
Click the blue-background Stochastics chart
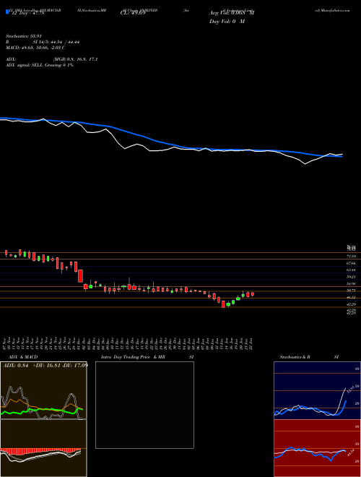pos(317,390)
